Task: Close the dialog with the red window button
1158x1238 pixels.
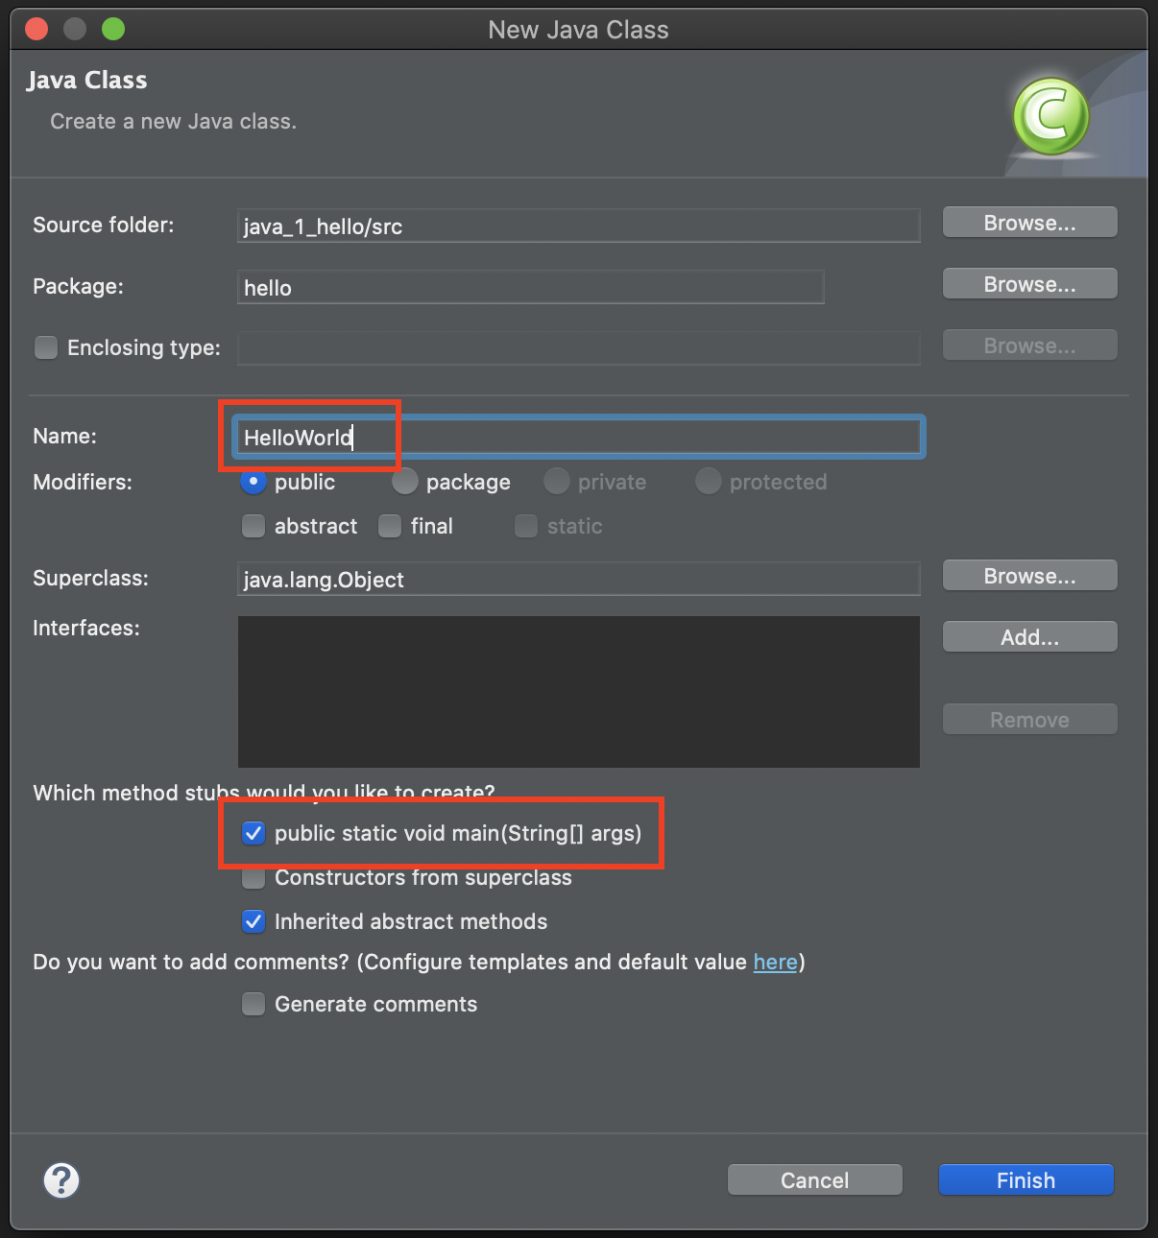Action: point(36,29)
